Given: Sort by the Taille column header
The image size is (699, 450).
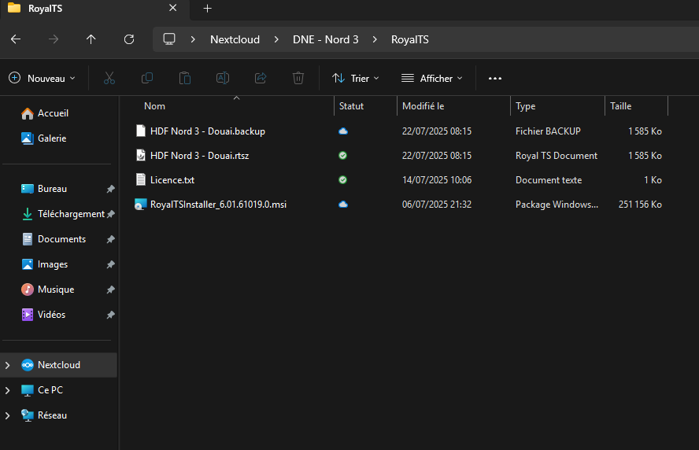Looking at the screenshot, I should point(620,106).
